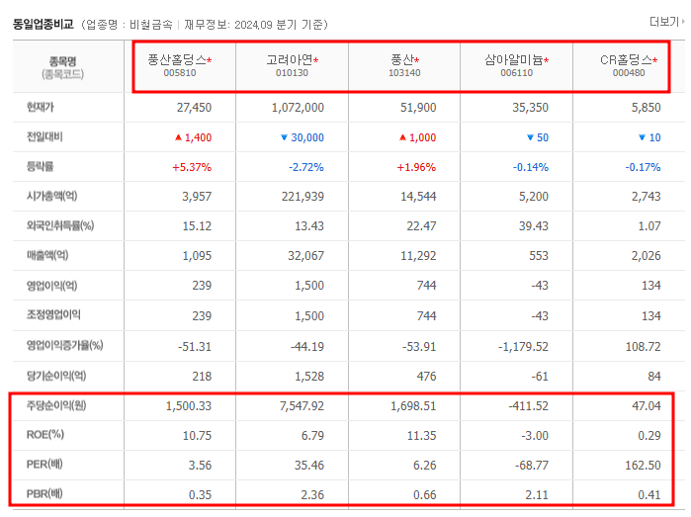Viewport: 691px width, 517px height.
Task: Click market cap value 3,957
Action: [x=197, y=197]
